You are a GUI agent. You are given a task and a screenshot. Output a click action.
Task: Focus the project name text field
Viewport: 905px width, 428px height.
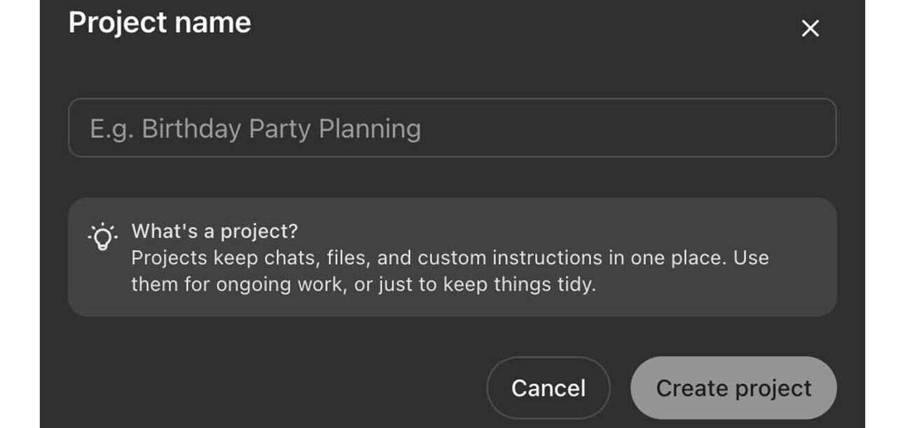pyautogui.click(x=452, y=127)
